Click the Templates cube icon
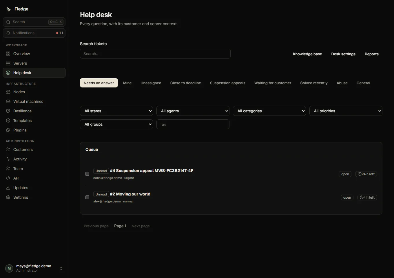Image resolution: width=394 pixels, height=278 pixels. tap(8, 120)
